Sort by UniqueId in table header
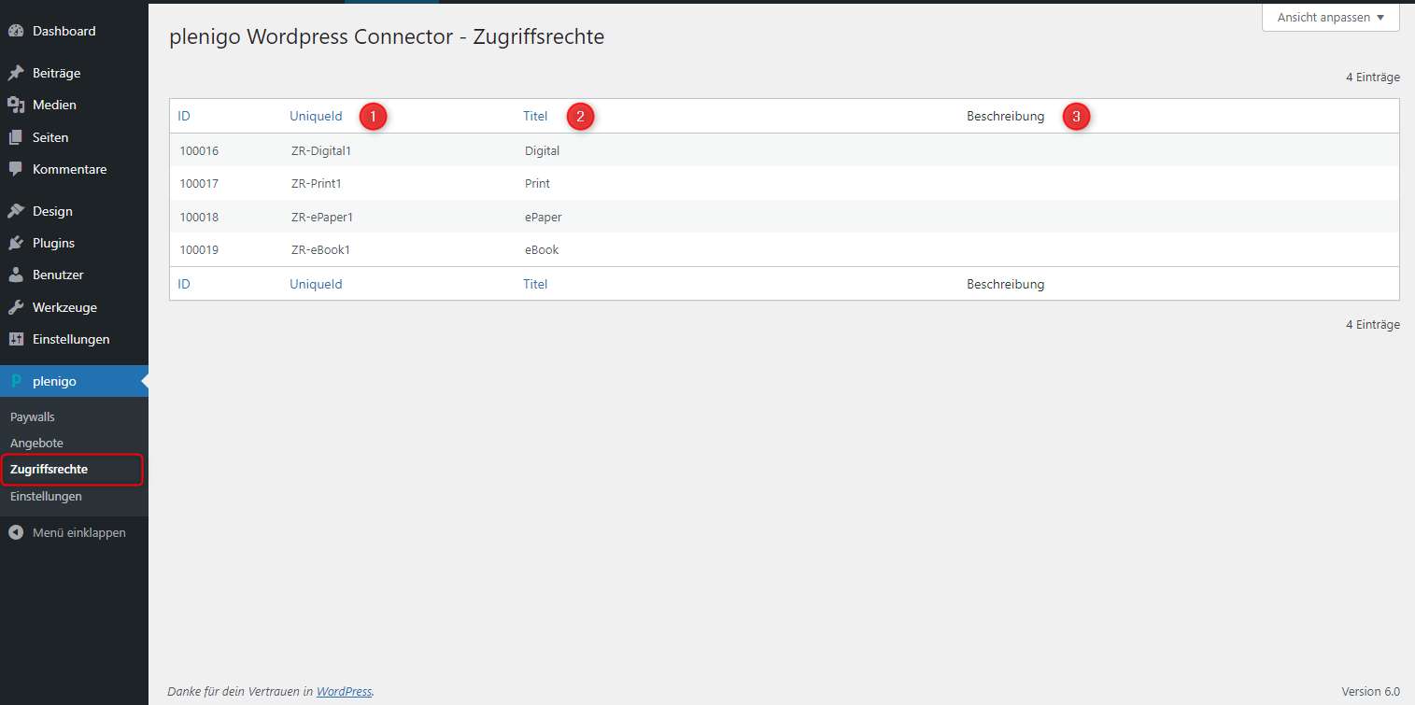This screenshot has height=705, width=1415. pos(316,117)
